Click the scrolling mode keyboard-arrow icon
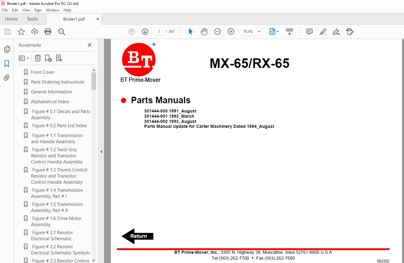404x263 pixels. pos(290,32)
